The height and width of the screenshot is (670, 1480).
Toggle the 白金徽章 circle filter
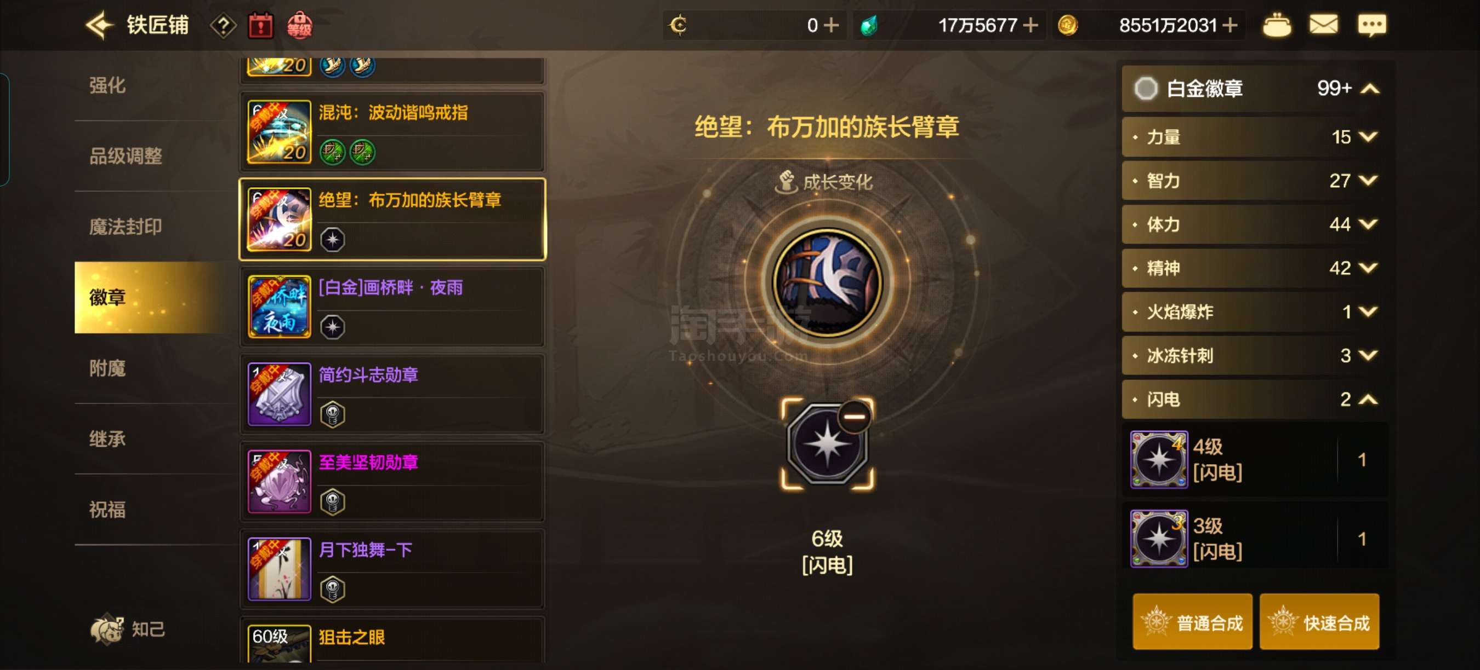pyautogui.click(x=1146, y=88)
